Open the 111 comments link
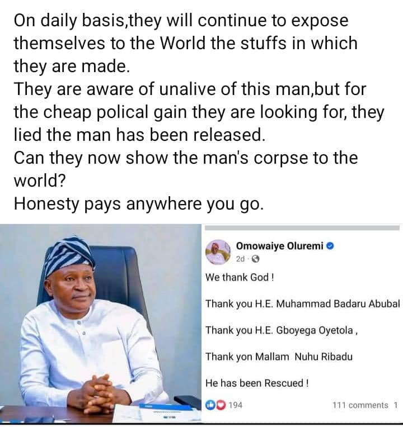Viewport: 403px width, 427px height. point(360,405)
